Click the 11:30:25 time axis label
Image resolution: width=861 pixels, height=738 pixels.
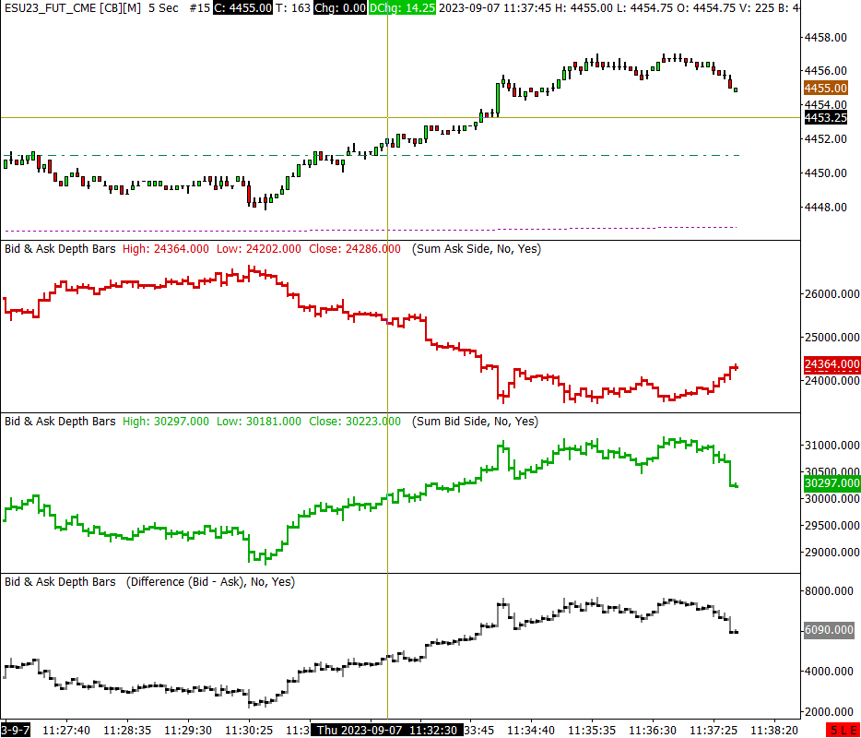pos(249,731)
